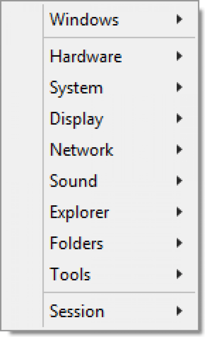Viewport: 205px width, 337px height.
Task: Expand the Hardware submenu arrow
Action: tap(179, 56)
